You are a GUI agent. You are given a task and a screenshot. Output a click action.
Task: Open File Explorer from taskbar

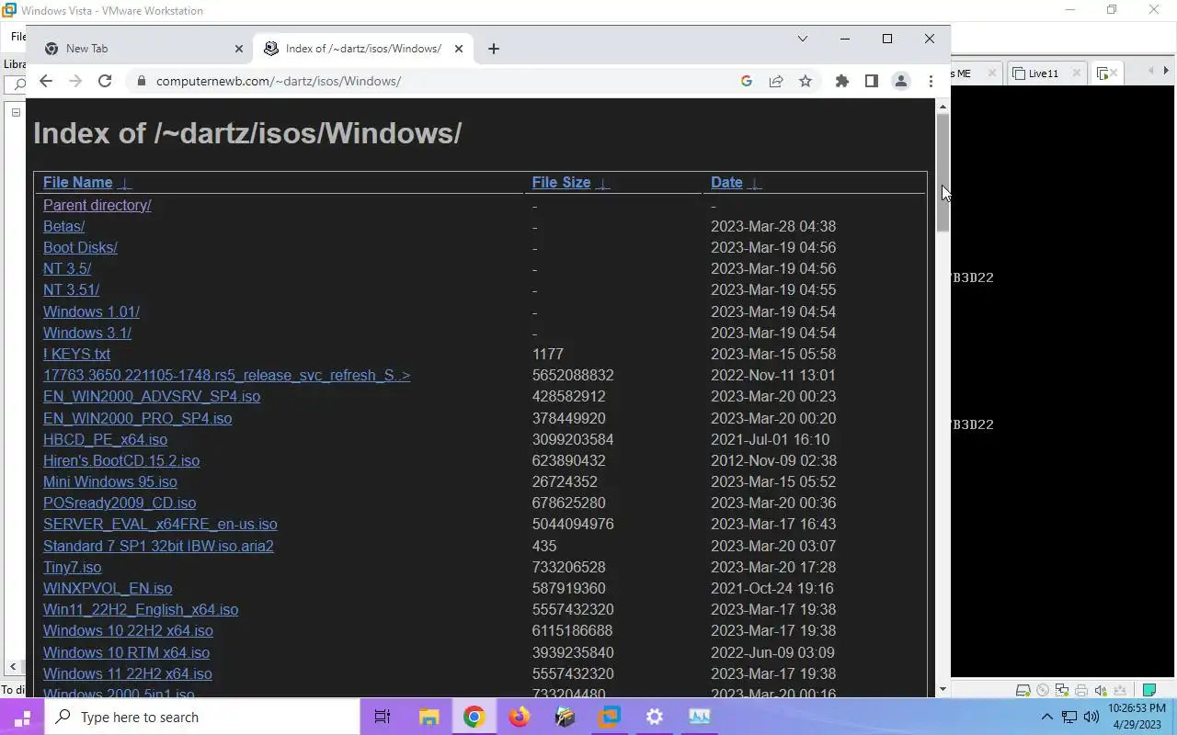(x=429, y=717)
